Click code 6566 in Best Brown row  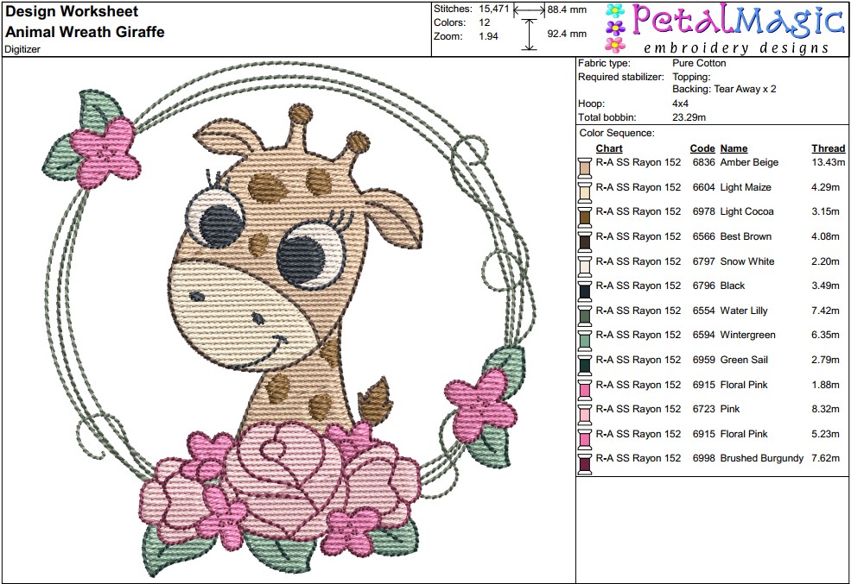tap(703, 236)
